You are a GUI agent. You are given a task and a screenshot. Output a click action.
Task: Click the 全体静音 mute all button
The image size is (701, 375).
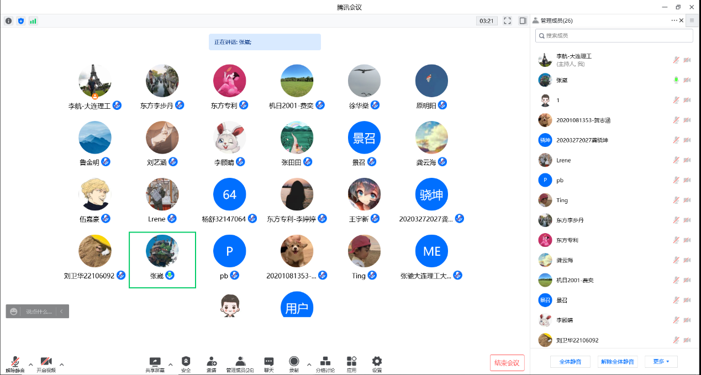[x=570, y=362]
